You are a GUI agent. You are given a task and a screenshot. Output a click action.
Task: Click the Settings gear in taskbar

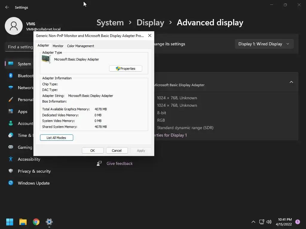49,222
